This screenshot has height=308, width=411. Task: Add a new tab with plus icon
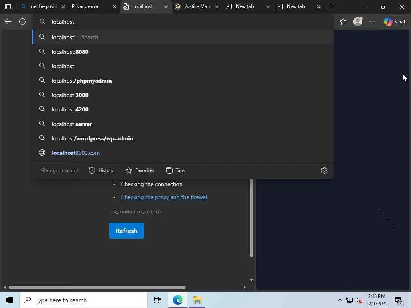pyautogui.click(x=332, y=6)
